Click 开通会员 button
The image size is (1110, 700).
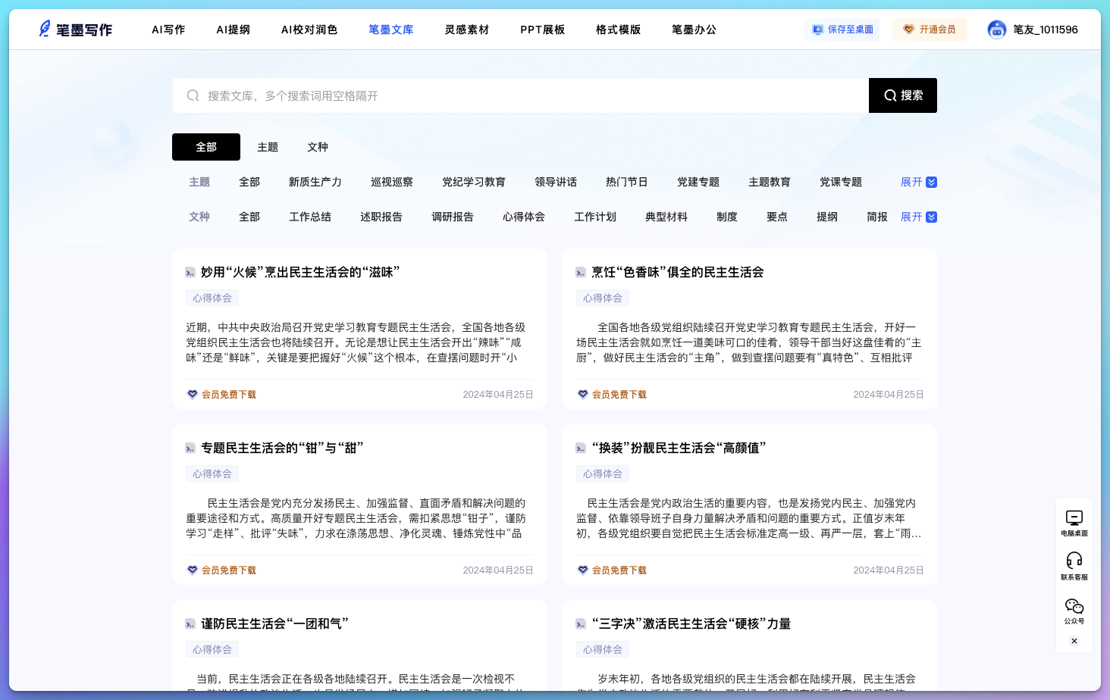point(930,30)
